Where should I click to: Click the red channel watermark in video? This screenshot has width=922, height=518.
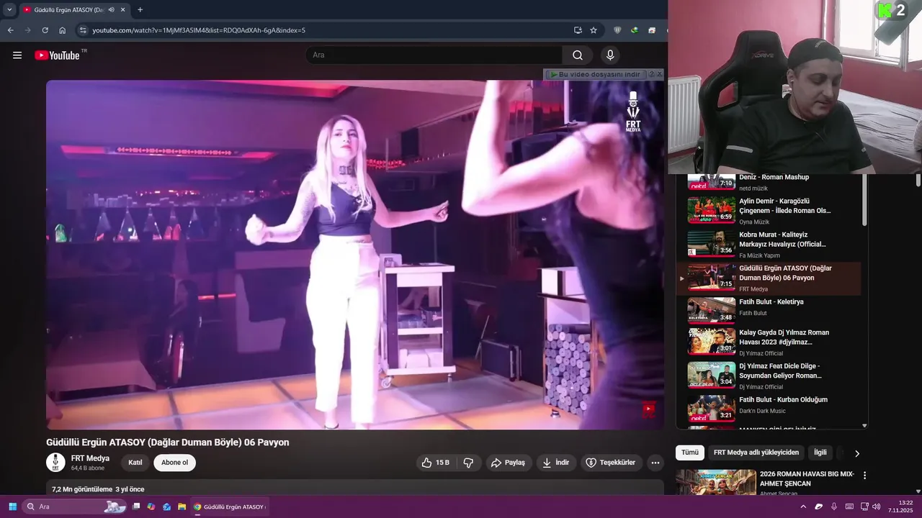coord(648,409)
